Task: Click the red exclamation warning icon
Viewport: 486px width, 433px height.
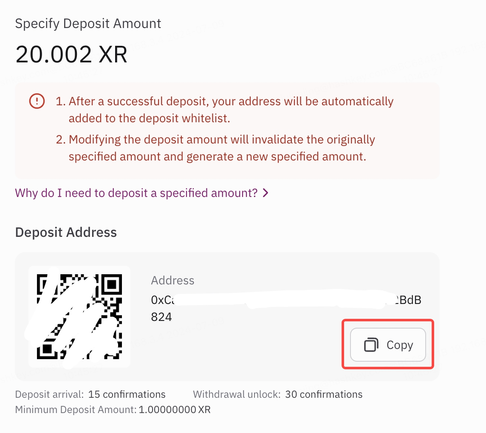Action: (37, 101)
